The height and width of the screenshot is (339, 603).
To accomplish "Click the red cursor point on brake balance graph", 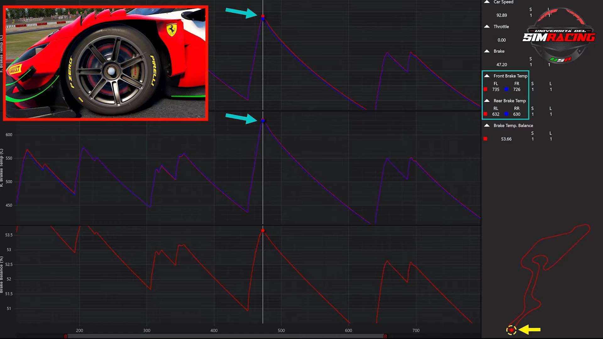I will (x=263, y=231).
